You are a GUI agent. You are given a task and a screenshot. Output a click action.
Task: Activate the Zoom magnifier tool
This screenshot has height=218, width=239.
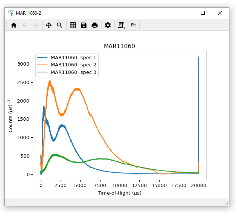pos(59,25)
